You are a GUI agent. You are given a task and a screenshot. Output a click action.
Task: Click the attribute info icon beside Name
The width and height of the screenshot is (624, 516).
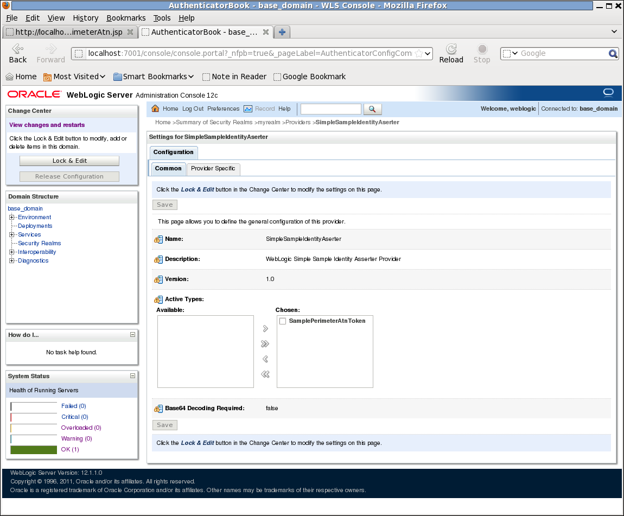pos(158,239)
